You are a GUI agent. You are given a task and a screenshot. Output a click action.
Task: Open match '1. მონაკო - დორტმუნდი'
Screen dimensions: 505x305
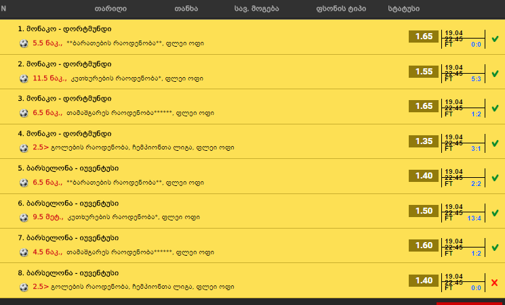pos(65,29)
